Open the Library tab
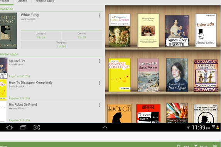 pos(22,1)
